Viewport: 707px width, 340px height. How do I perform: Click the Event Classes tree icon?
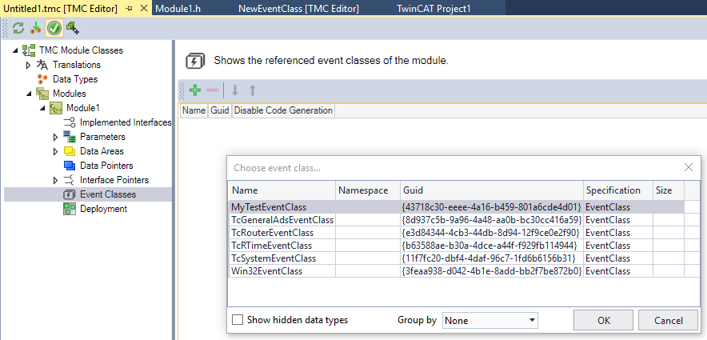[70, 194]
